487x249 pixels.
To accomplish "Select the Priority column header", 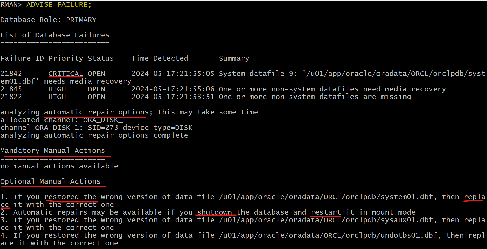I will (66, 58).
